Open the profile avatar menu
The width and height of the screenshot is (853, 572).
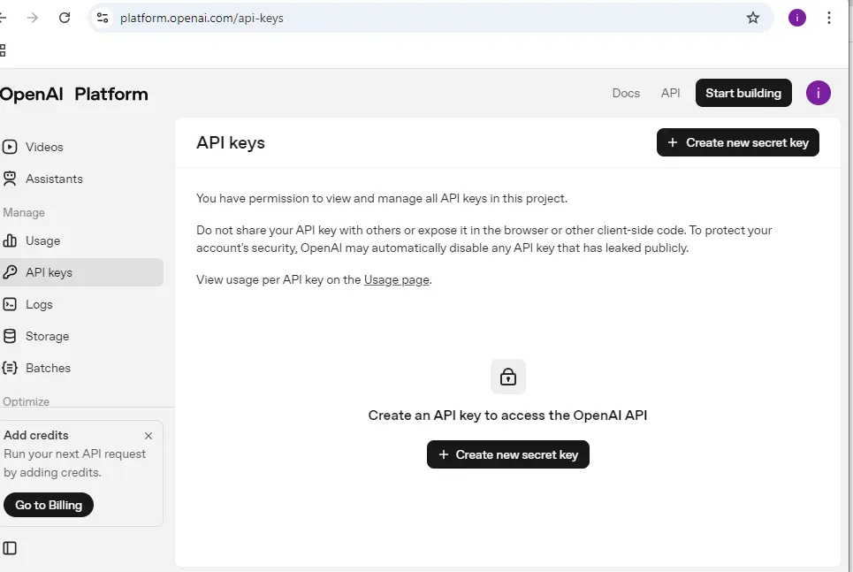pyautogui.click(x=818, y=93)
